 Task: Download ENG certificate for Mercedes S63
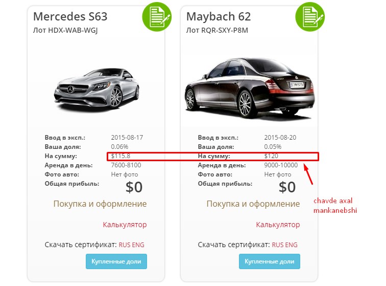(x=139, y=245)
